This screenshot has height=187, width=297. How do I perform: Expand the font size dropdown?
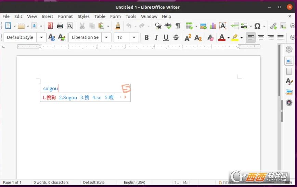pyautogui.click(x=134, y=37)
